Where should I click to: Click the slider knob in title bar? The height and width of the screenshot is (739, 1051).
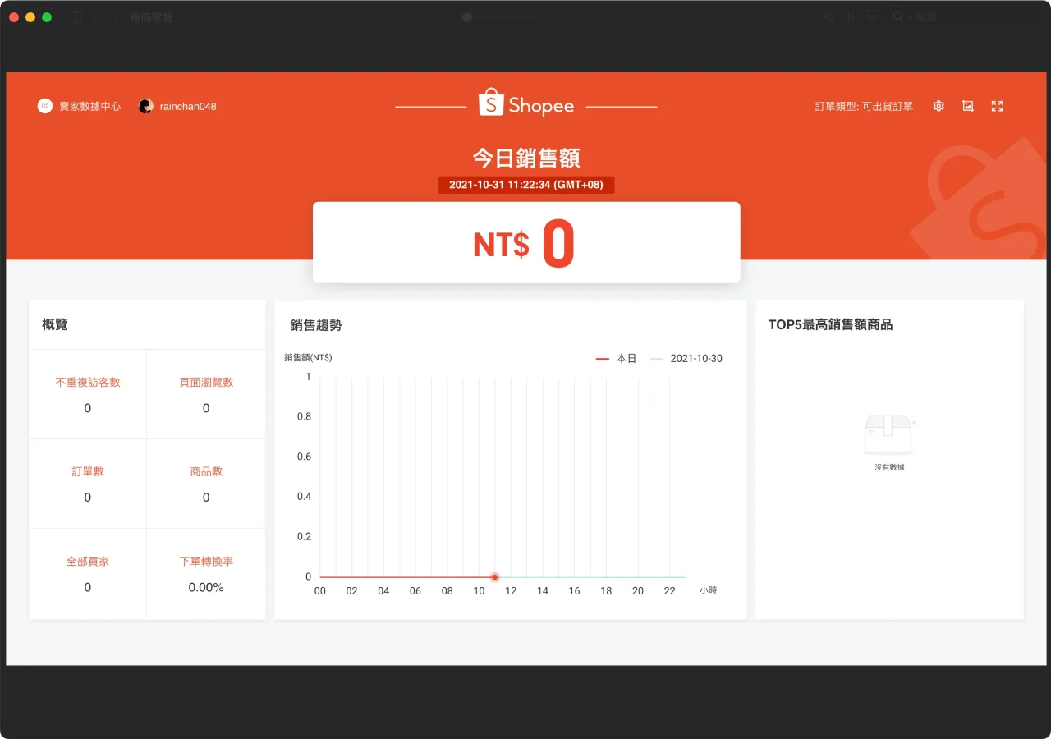(x=467, y=17)
